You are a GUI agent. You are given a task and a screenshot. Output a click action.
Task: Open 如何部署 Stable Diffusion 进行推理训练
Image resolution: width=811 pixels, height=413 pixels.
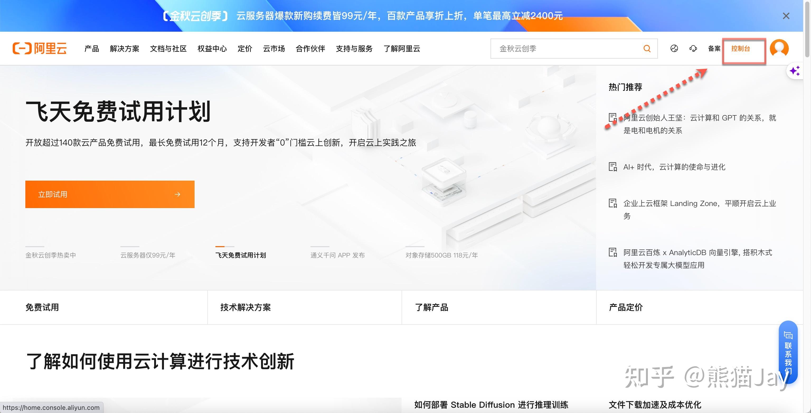[491, 405]
